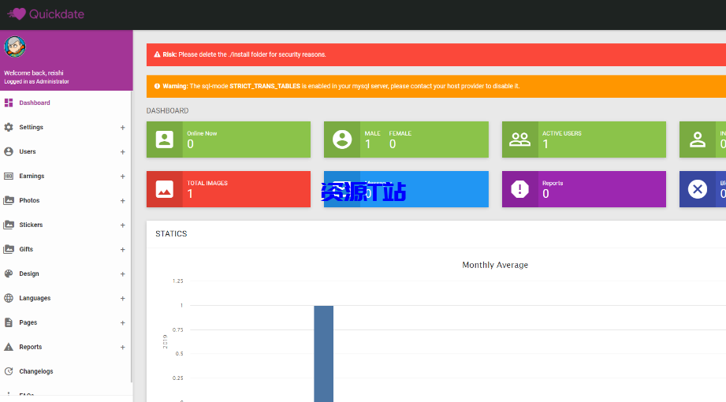The width and height of the screenshot is (726, 402).
Task: Click the Total Images red card
Action: click(x=229, y=189)
